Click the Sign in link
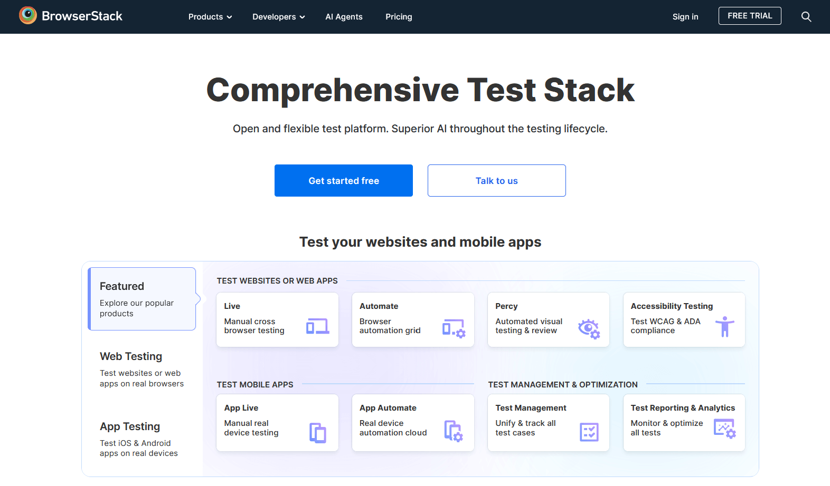 (x=685, y=17)
